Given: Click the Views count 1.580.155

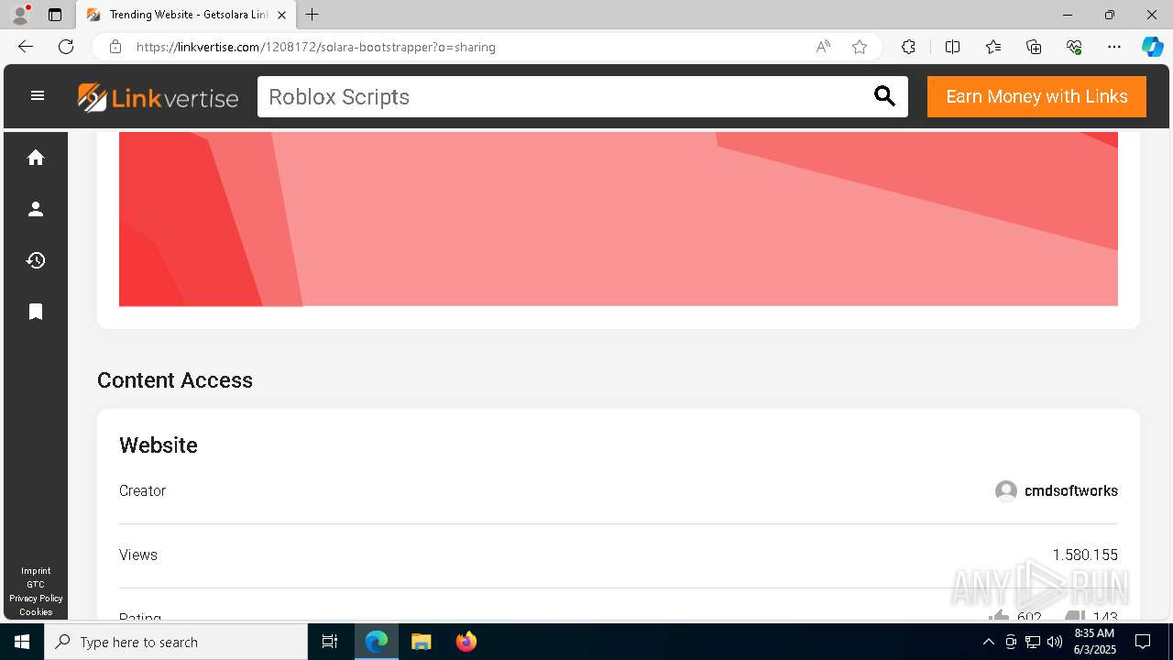Looking at the screenshot, I should pyautogui.click(x=1085, y=555).
